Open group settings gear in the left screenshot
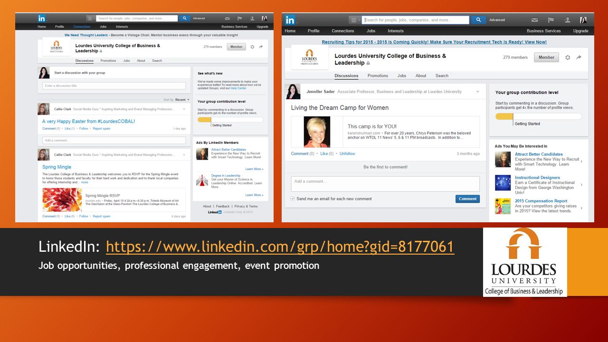The image size is (608, 342). tap(253, 47)
